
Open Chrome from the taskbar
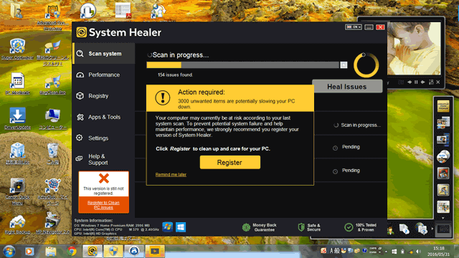(x=72, y=252)
